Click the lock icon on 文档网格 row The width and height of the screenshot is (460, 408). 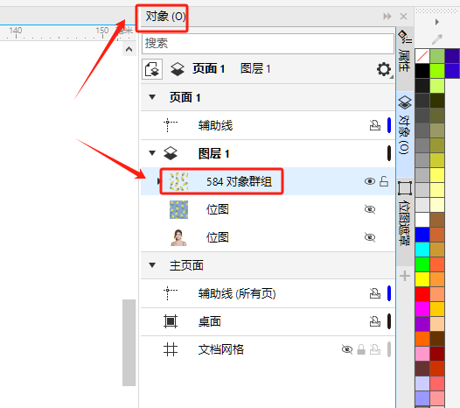[361, 349]
